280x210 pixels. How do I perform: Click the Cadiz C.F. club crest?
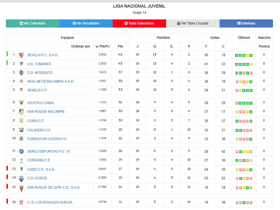tap(21, 169)
